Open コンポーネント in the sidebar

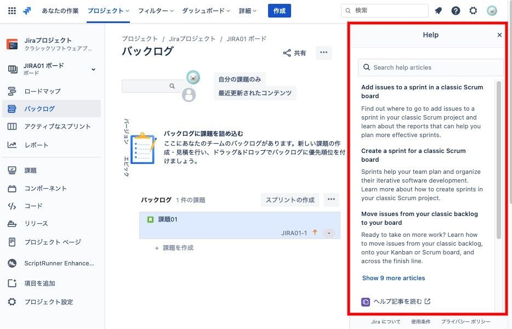[x=52, y=189]
